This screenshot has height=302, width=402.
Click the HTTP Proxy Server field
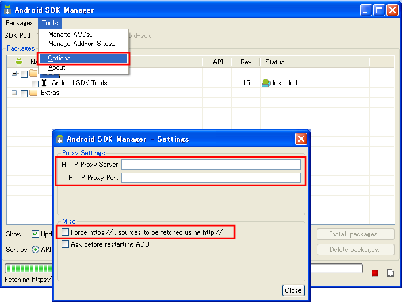pyautogui.click(x=211, y=165)
